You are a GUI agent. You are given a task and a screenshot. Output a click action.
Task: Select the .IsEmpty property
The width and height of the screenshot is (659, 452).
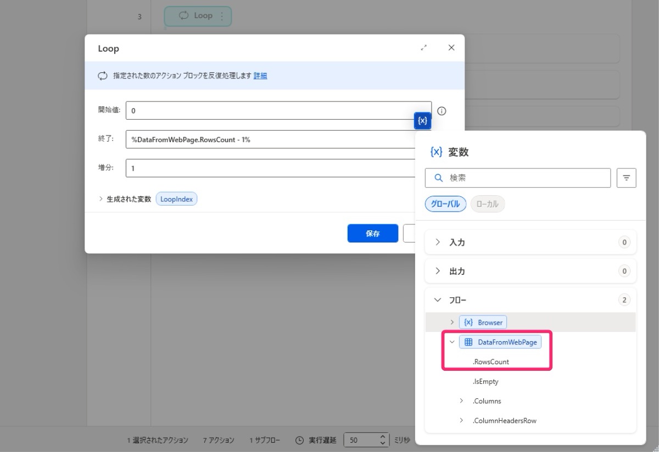click(x=485, y=381)
